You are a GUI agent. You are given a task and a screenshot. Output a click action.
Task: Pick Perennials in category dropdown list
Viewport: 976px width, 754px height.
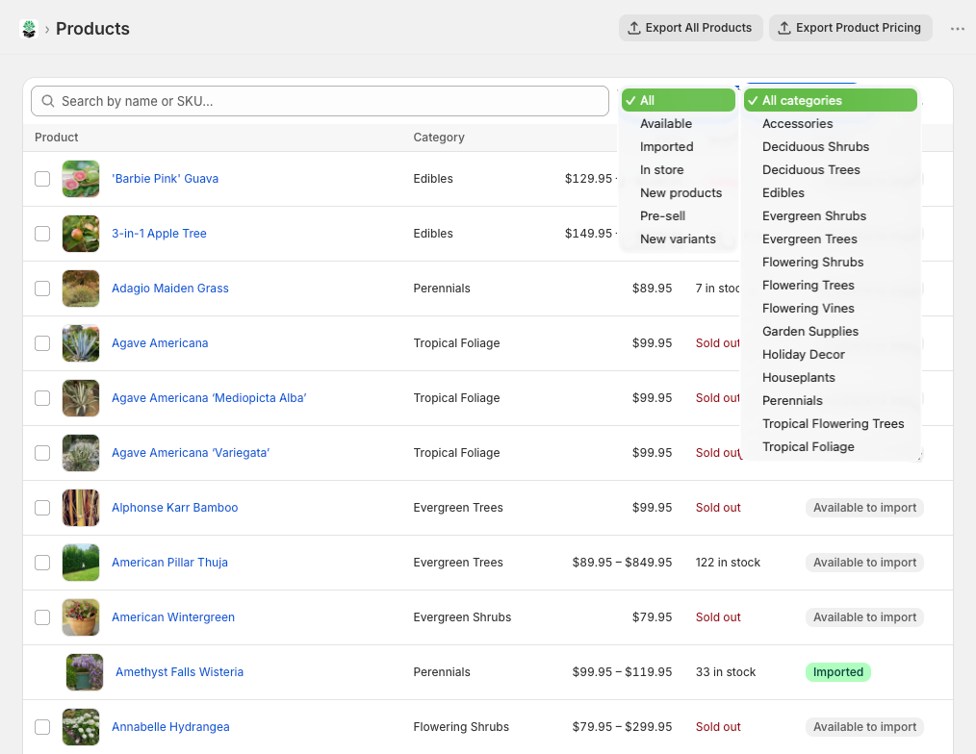(x=831, y=399)
